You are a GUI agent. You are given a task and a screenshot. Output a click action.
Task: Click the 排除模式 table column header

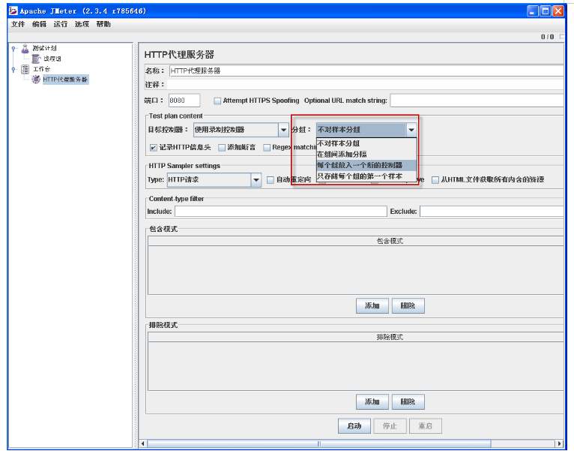click(356, 337)
